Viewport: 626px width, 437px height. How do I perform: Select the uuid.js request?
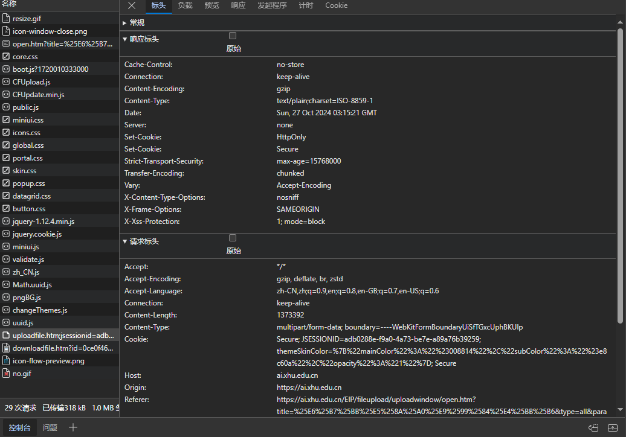[60, 323]
